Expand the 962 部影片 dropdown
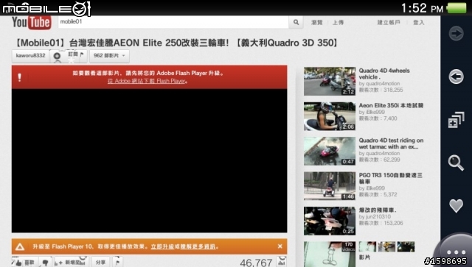This screenshot has height=267, width=472. pyautogui.click(x=109, y=56)
